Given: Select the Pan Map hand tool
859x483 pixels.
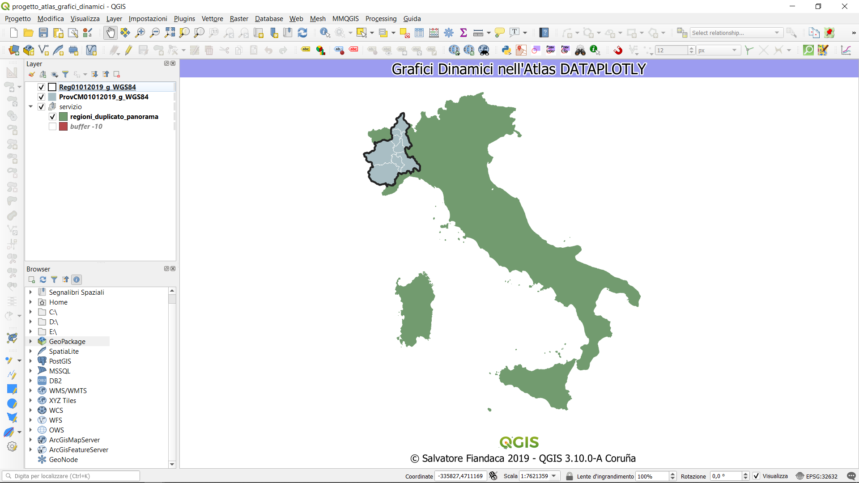Looking at the screenshot, I should [110, 33].
